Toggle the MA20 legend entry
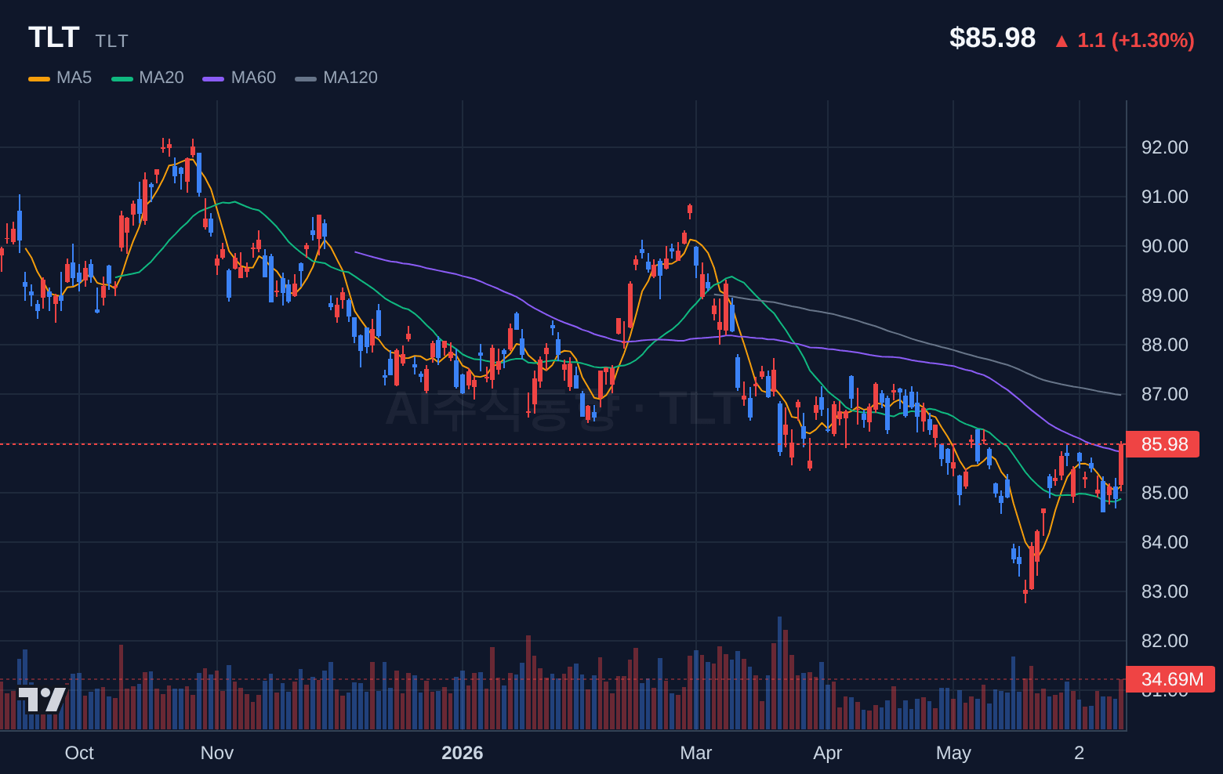The height and width of the screenshot is (774, 1223). tap(148, 78)
